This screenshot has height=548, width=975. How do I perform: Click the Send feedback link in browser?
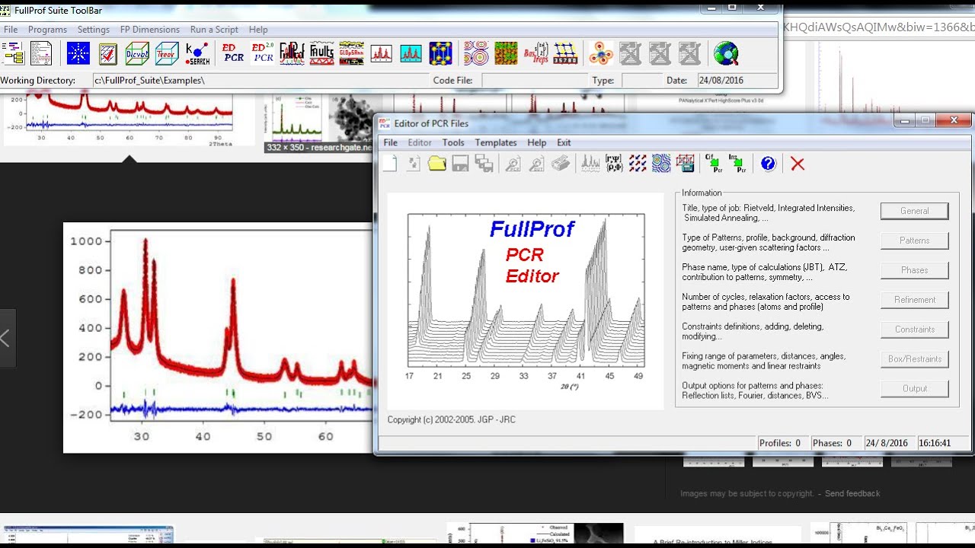(x=852, y=493)
